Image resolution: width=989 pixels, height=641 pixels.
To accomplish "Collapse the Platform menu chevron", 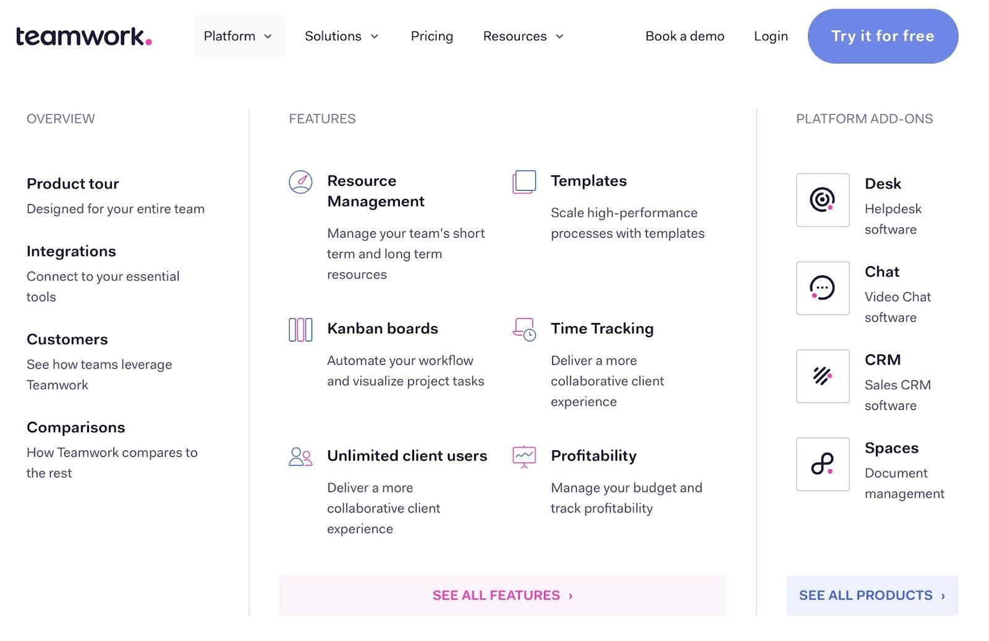I will point(268,36).
